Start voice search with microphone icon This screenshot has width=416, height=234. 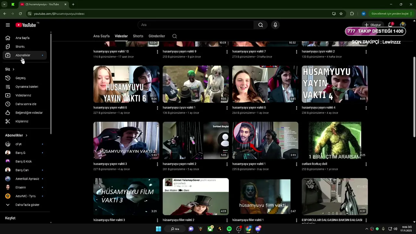[x=275, y=25]
